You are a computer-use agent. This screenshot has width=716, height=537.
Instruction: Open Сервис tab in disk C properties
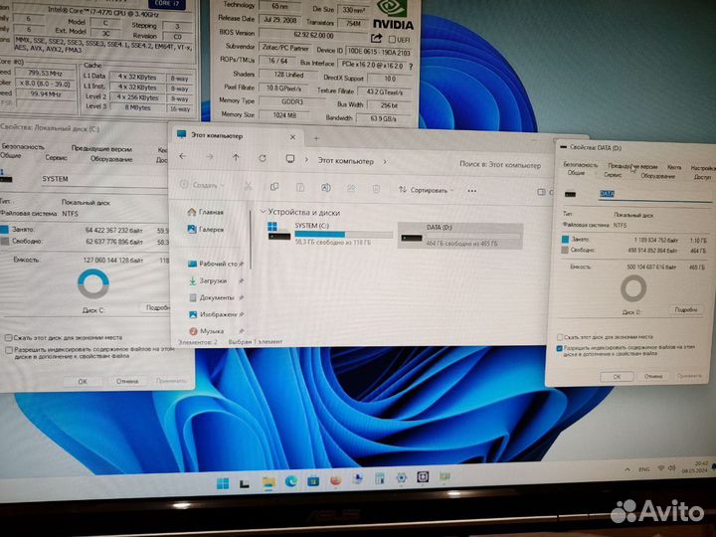tap(56, 157)
